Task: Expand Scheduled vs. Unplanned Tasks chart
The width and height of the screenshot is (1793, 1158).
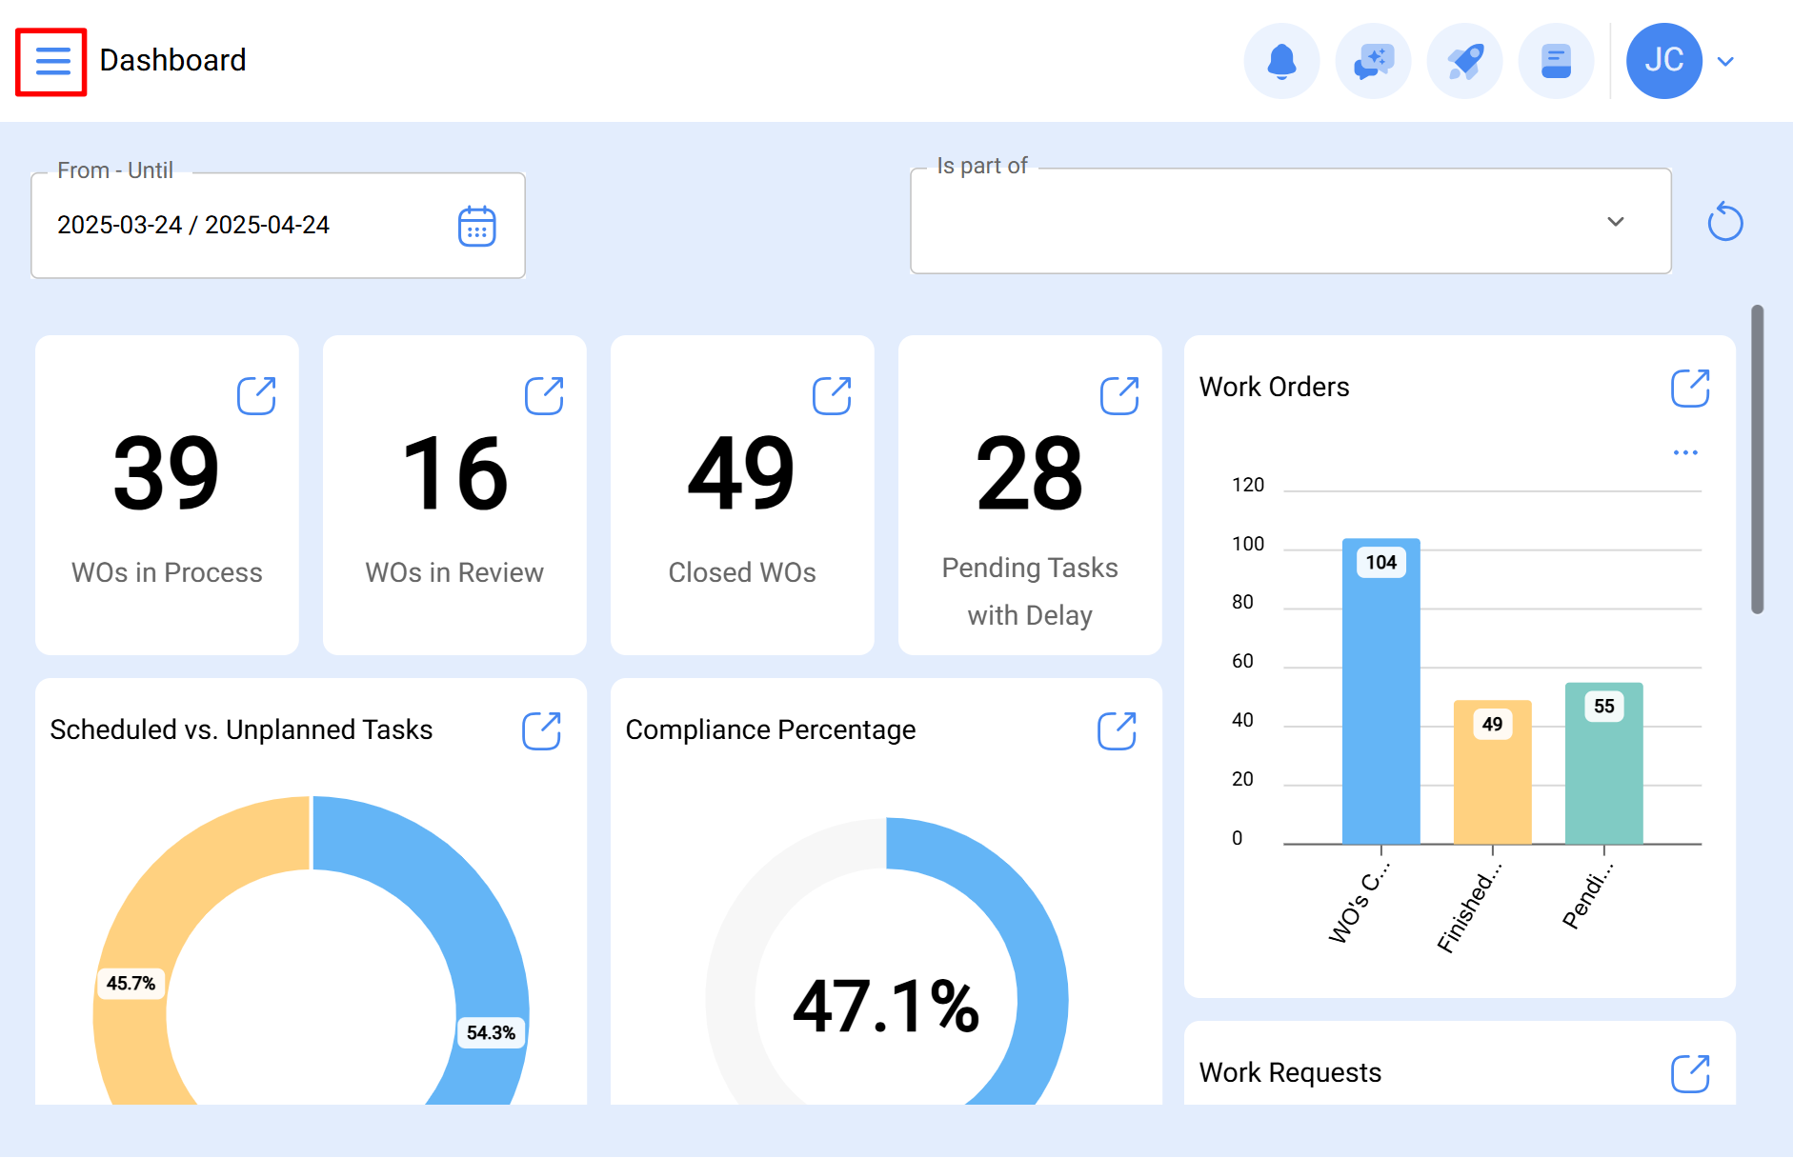Action: tap(542, 730)
